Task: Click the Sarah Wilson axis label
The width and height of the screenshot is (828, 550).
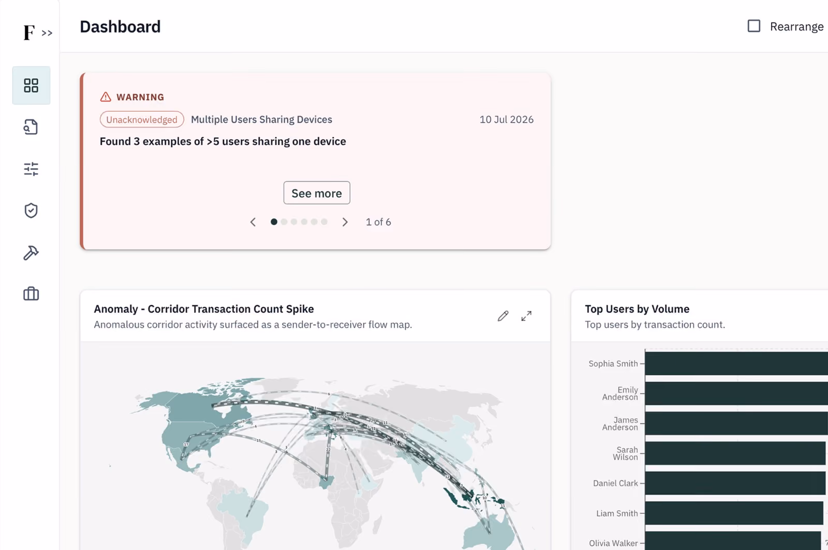Action: pyautogui.click(x=626, y=453)
